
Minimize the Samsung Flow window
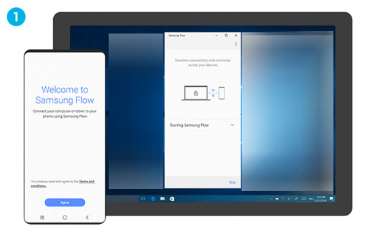(217, 35)
